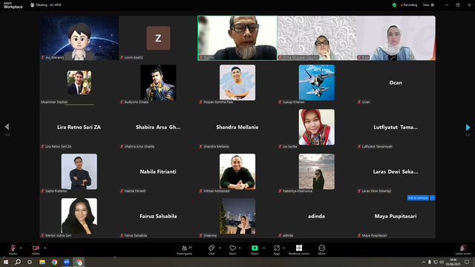
Task: Select Jiss Maramis avatar video tile
Action: click(79, 38)
